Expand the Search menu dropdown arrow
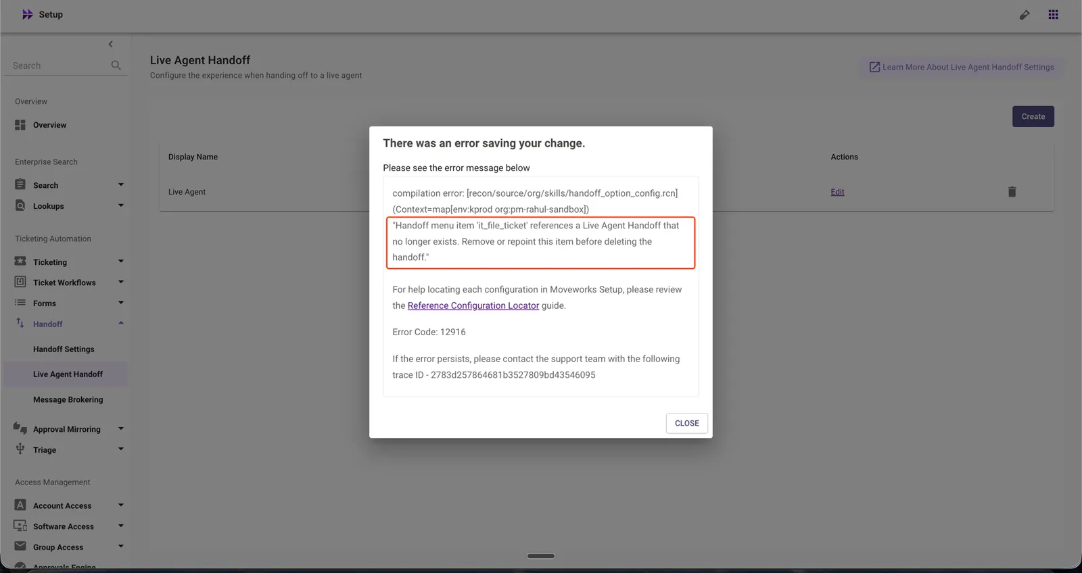Image resolution: width=1082 pixels, height=573 pixels. click(121, 184)
